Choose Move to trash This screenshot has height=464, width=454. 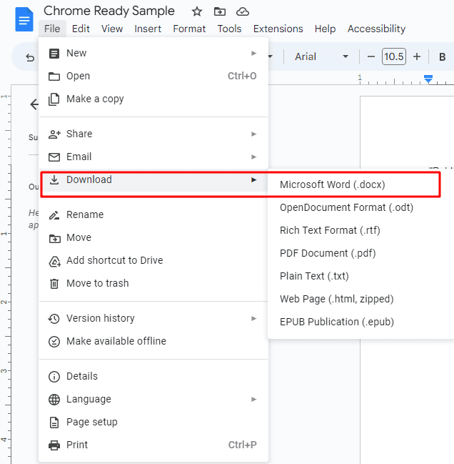[x=153, y=283]
